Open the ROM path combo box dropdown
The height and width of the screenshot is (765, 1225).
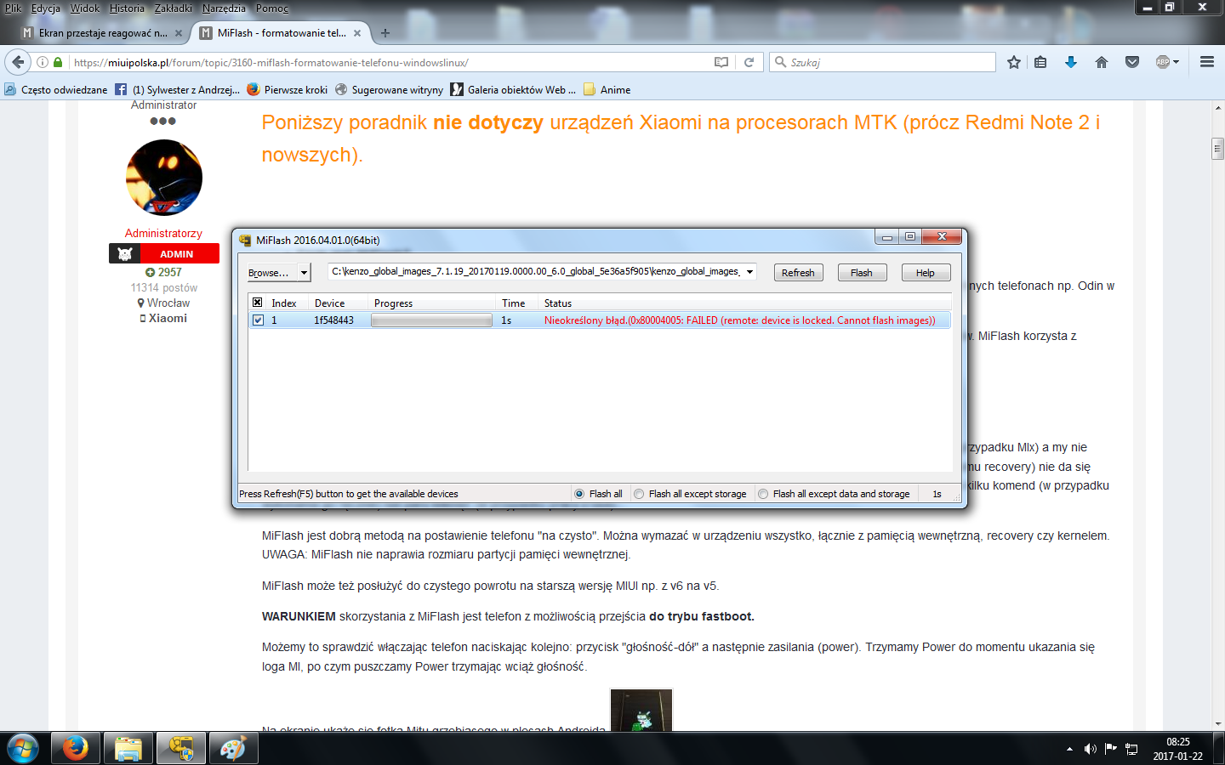click(749, 272)
